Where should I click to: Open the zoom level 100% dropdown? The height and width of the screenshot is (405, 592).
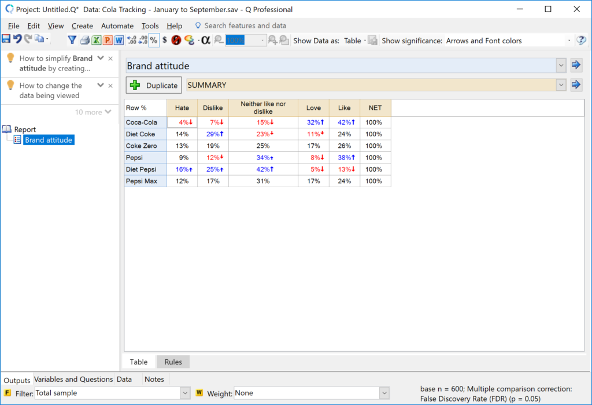pyautogui.click(x=262, y=40)
